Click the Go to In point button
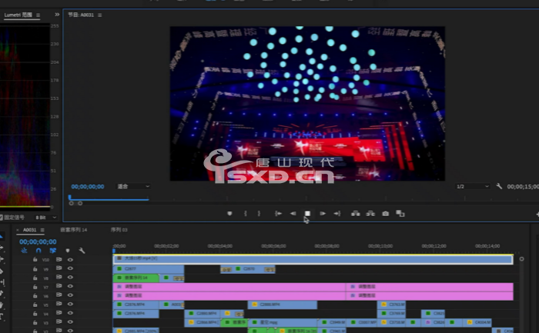 [278, 214]
